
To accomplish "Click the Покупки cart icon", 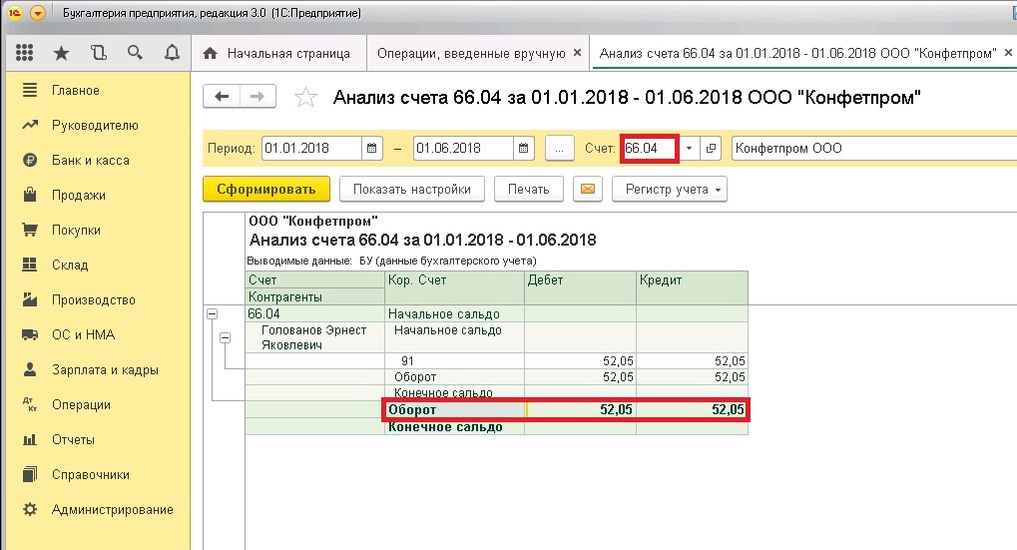I will [30, 230].
